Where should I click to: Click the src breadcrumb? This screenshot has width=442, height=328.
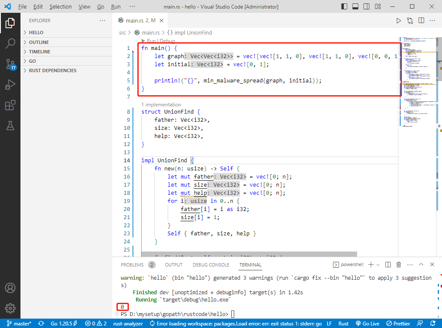point(122,33)
